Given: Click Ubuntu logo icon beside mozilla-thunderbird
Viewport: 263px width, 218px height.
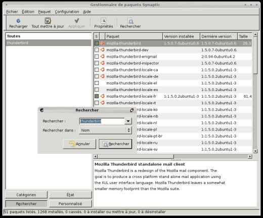Looking at the screenshot, I should tap(102, 43).
